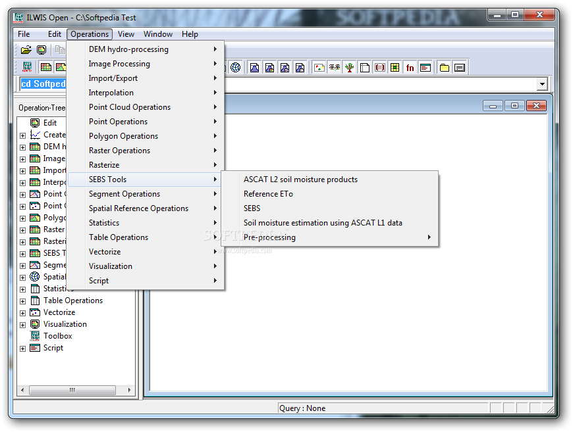Expand the SEBS tree node
This screenshot has height=432, width=573.
[22, 254]
